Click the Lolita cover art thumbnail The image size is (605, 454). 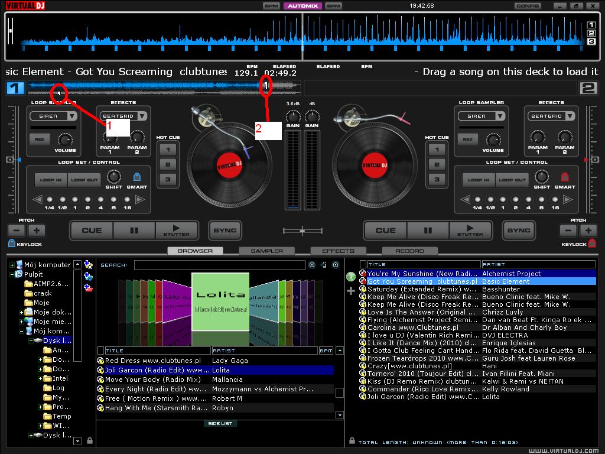220,302
